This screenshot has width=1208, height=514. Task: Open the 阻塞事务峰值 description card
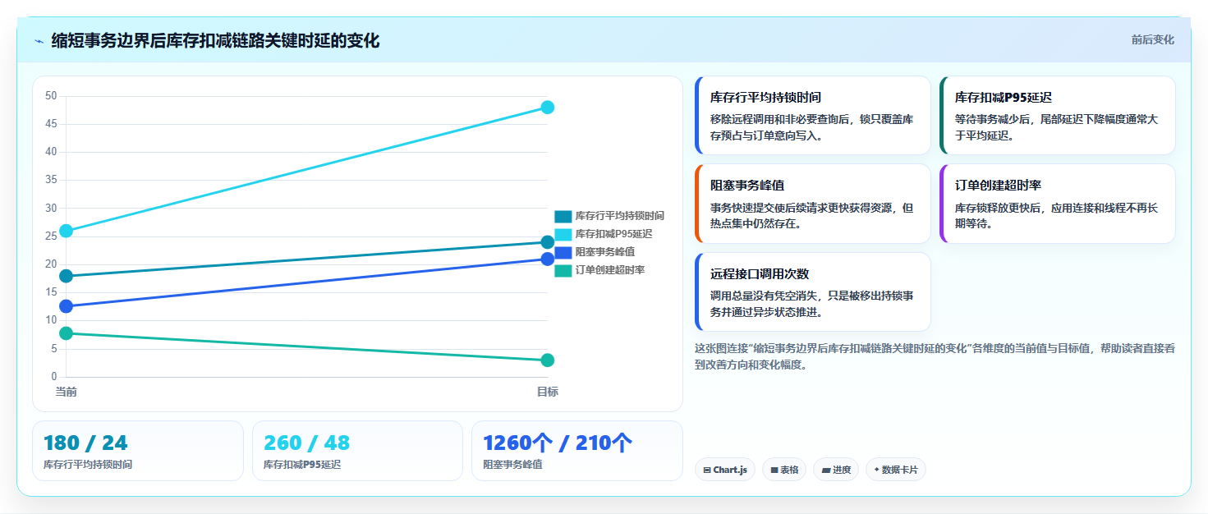point(813,204)
